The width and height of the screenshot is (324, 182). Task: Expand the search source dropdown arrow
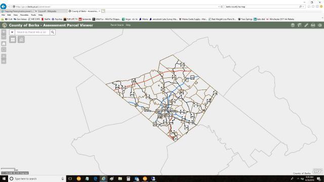[x=12, y=32]
